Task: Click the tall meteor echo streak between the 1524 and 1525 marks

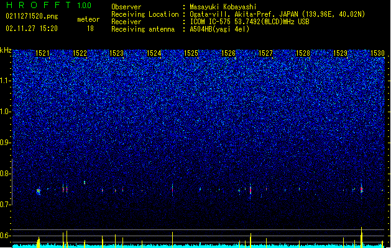Action: point(172,190)
